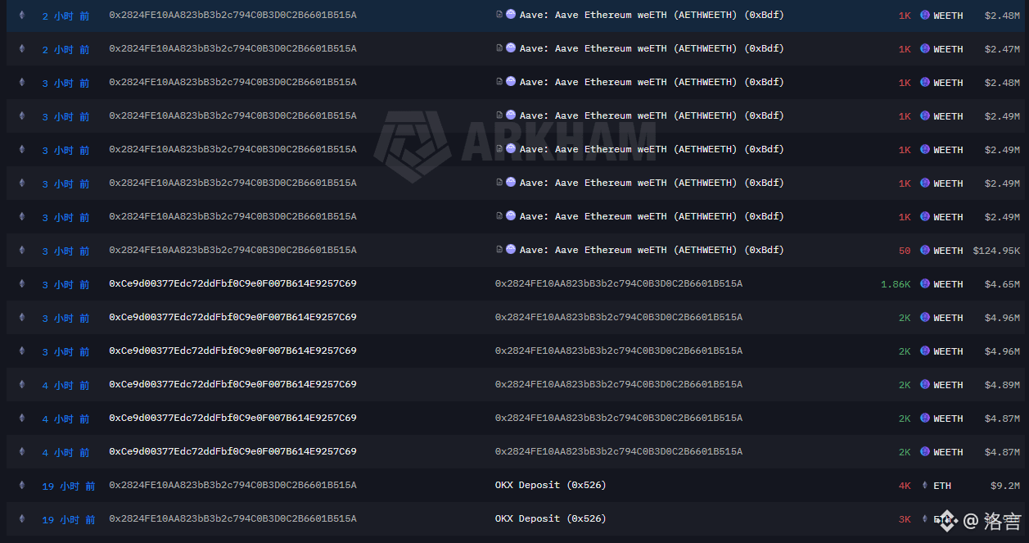Click the '$2.47M' value

coord(1003,49)
